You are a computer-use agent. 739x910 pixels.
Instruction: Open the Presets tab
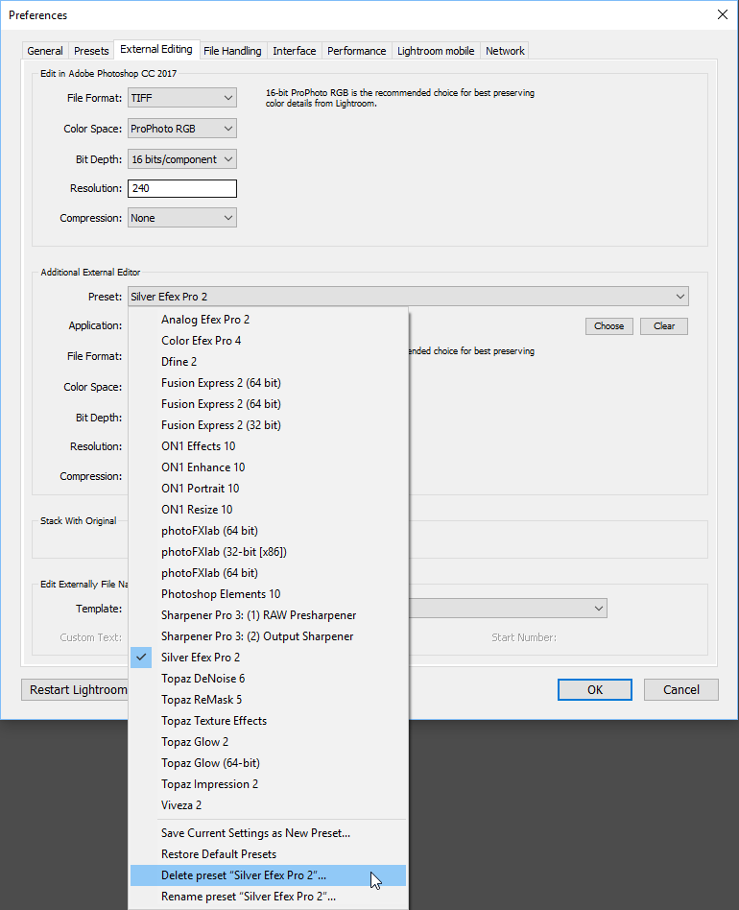point(91,51)
